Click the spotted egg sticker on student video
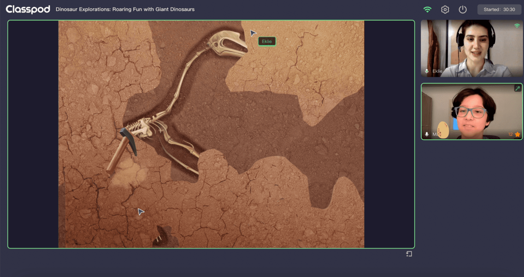The height and width of the screenshot is (277, 524). coord(443,130)
